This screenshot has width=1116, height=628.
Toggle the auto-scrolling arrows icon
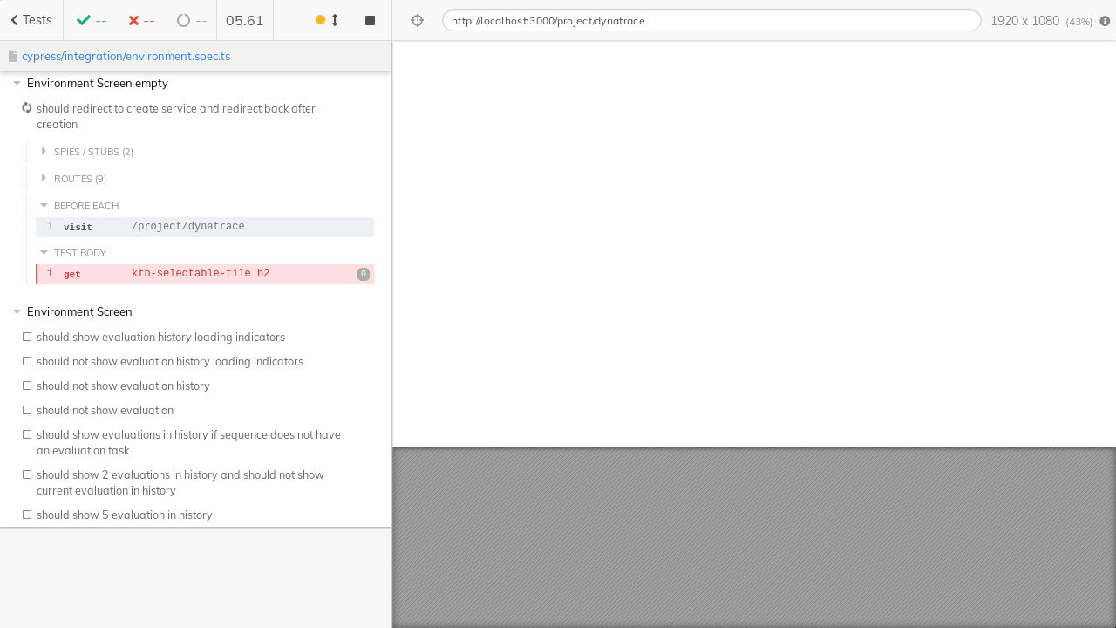[334, 20]
